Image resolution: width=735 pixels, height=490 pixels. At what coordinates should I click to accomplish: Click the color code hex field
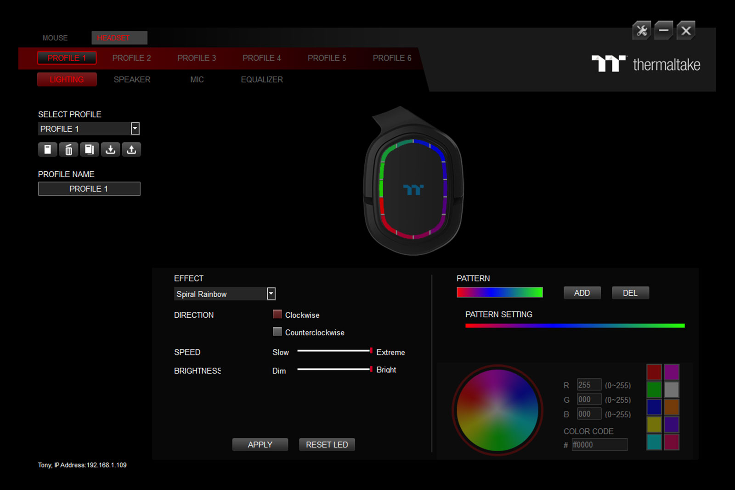[599, 445]
